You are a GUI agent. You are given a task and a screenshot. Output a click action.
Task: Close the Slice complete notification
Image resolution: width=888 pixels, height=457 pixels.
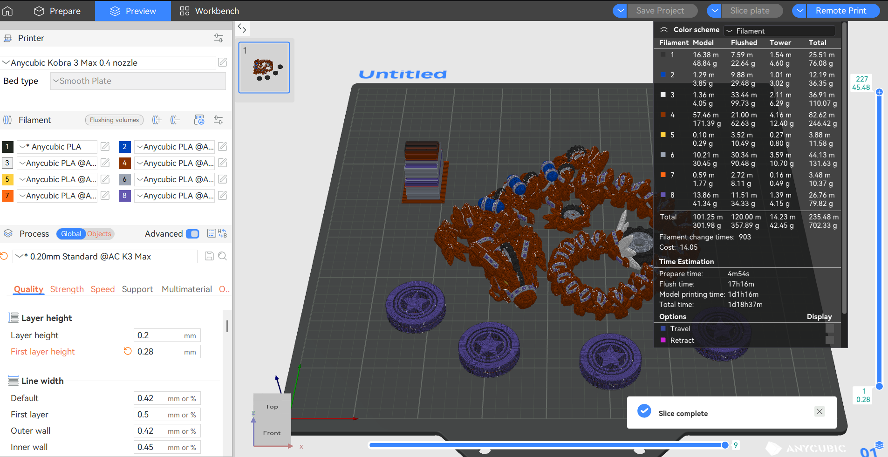coord(820,411)
